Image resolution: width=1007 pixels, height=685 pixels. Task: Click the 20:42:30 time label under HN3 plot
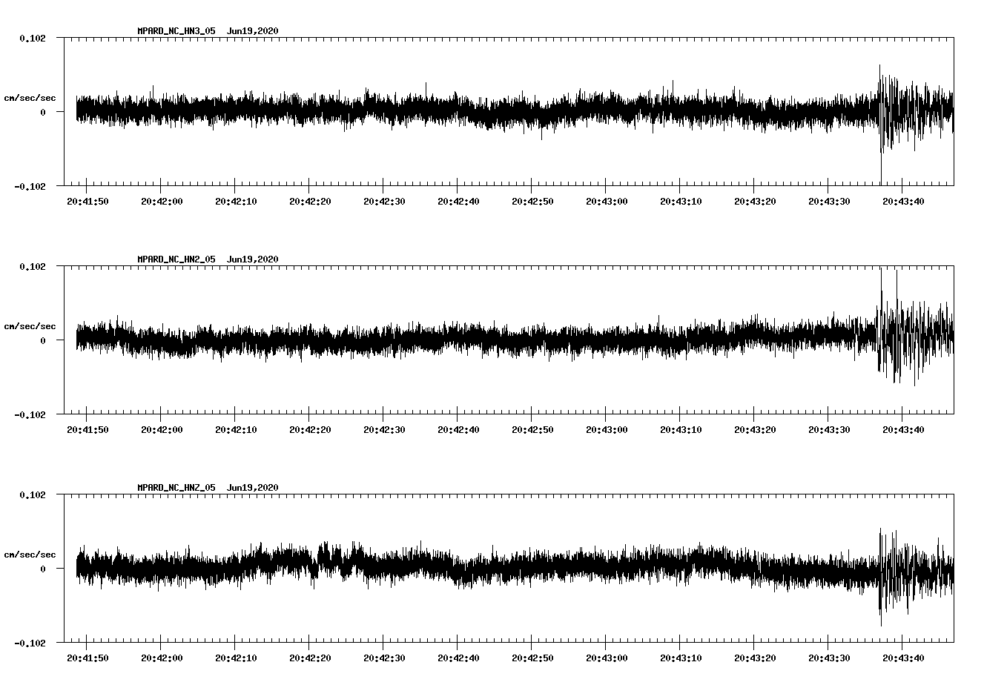click(384, 201)
